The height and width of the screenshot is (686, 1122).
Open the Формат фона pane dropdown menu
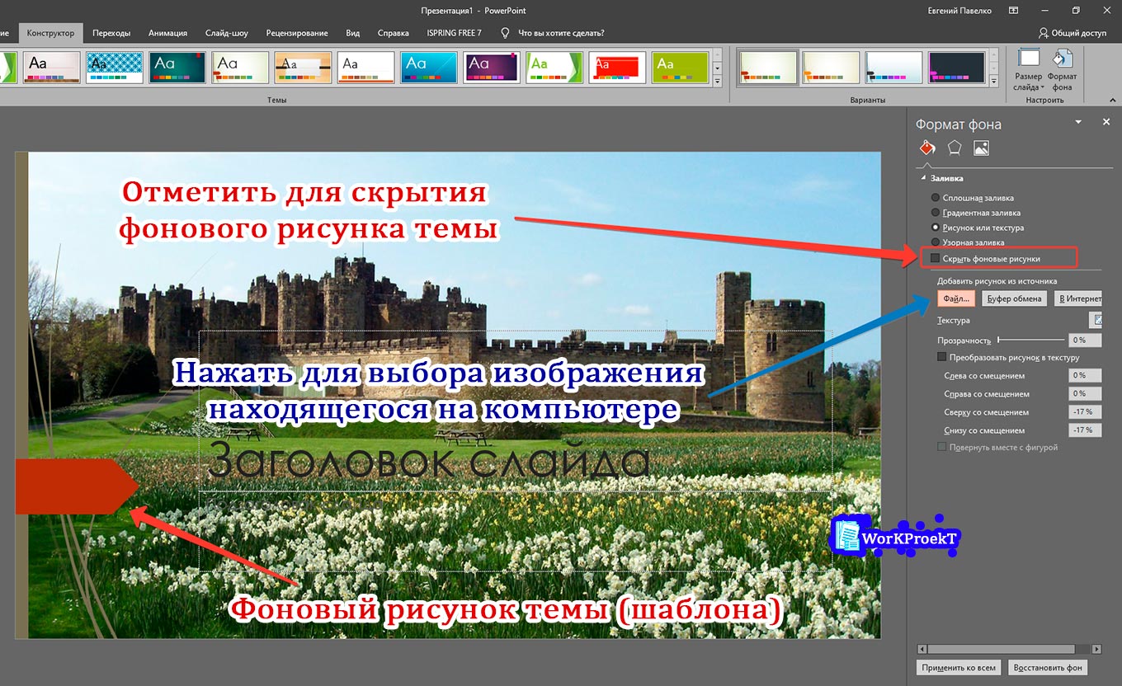pos(1078,122)
